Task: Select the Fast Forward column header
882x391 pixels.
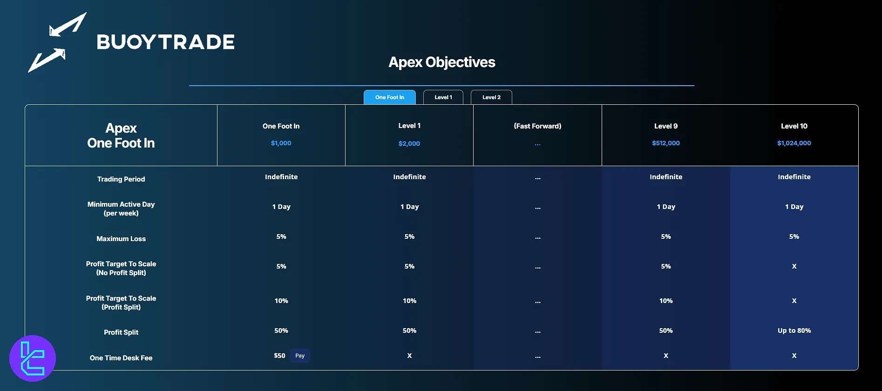Action: (537, 126)
